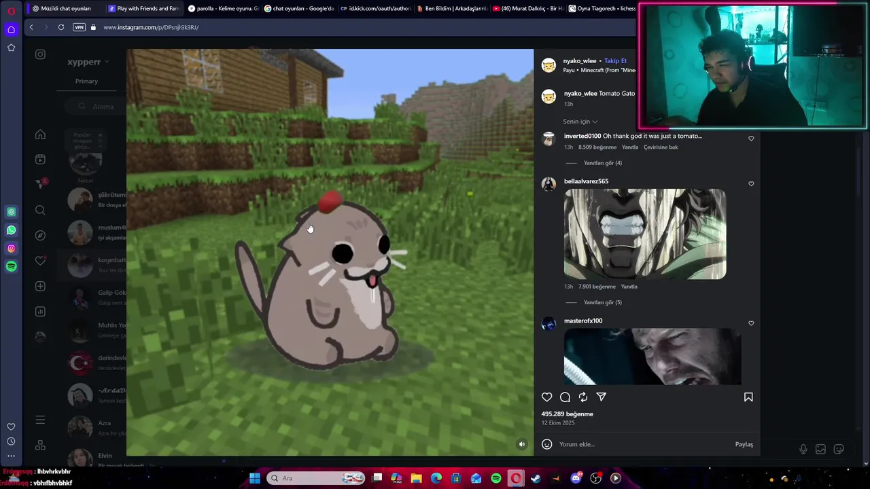Open Instagram search magnifier icon
The height and width of the screenshot is (489, 870).
(x=40, y=211)
